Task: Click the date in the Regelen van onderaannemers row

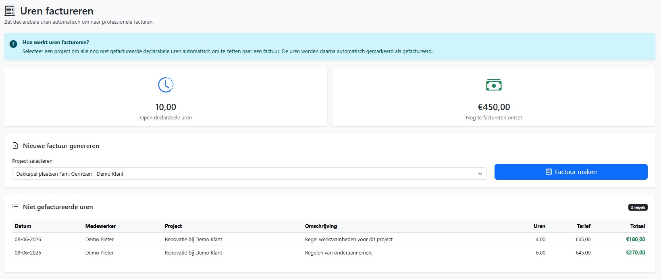Action: (x=28, y=252)
